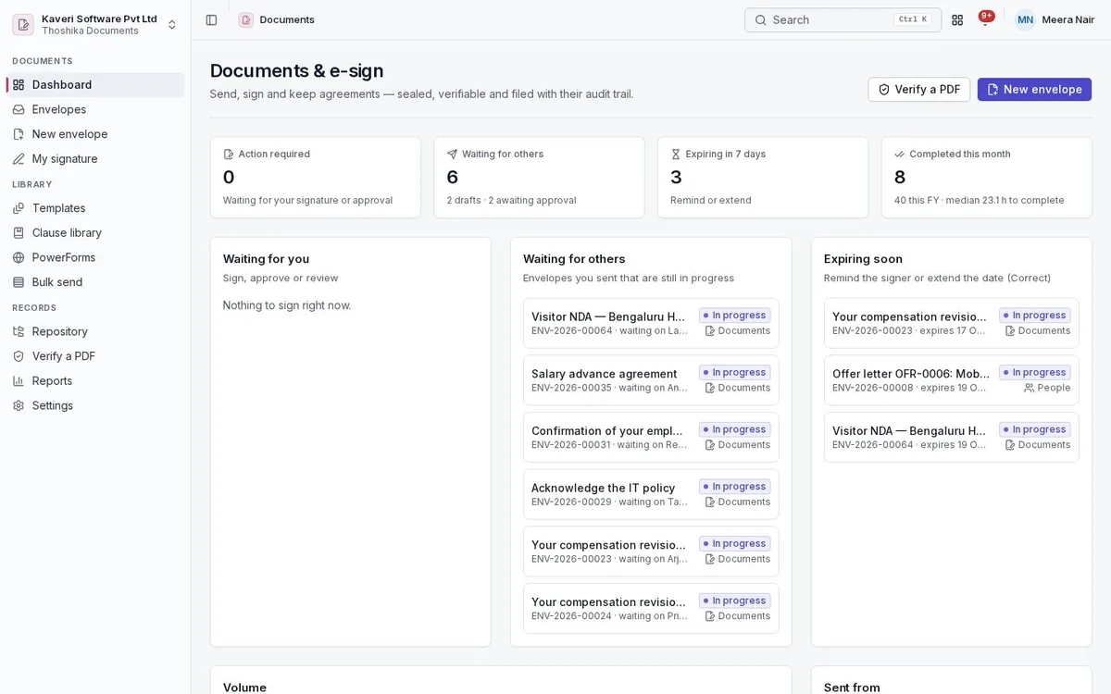Click the Documents breadcrumb label

coord(287,19)
